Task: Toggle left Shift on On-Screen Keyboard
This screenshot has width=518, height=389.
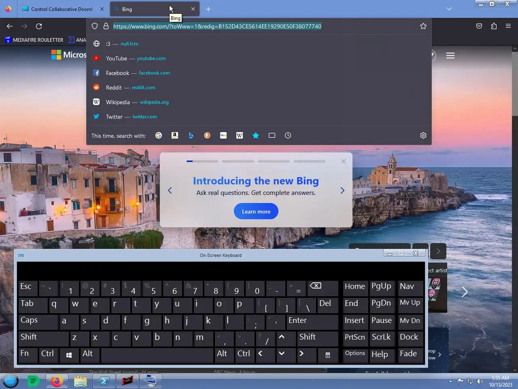Action: pyautogui.click(x=43, y=338)
